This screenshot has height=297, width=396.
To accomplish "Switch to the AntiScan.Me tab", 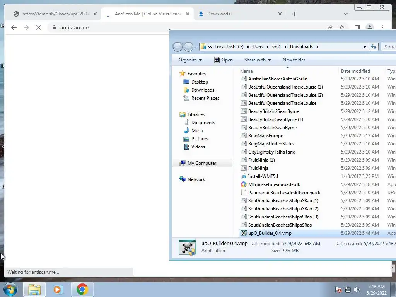I will click(x=147, y=14).
